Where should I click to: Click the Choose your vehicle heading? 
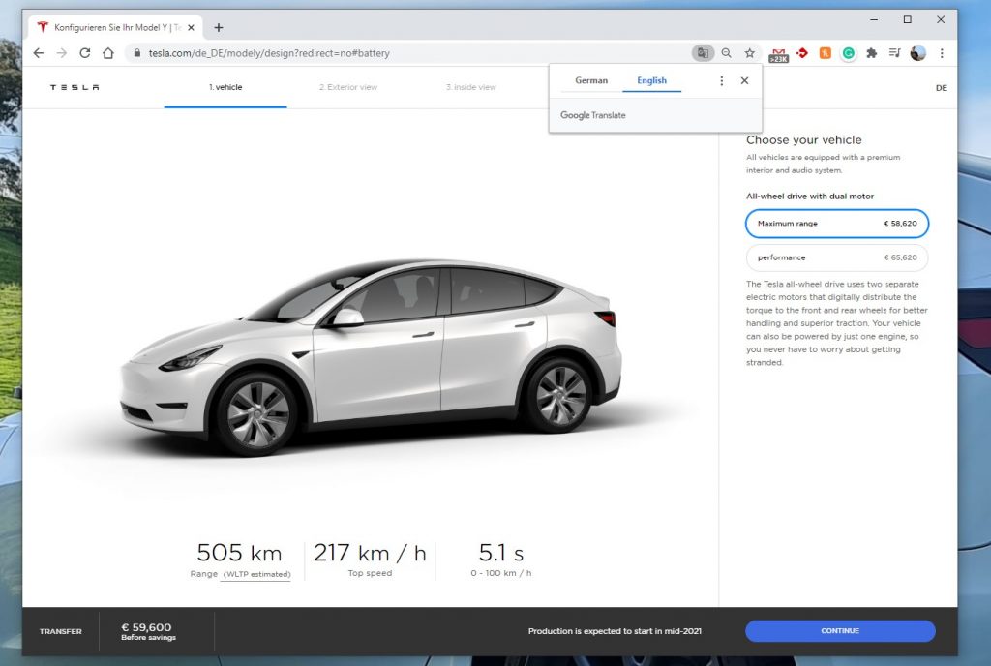pyautogui.click(x=803, y=139)
